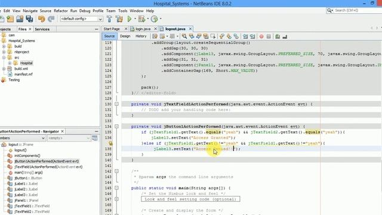The height and width of the screenshot is (215, 382).
Task: Select main(String[] args) in the Navigator
Action: 28,173
